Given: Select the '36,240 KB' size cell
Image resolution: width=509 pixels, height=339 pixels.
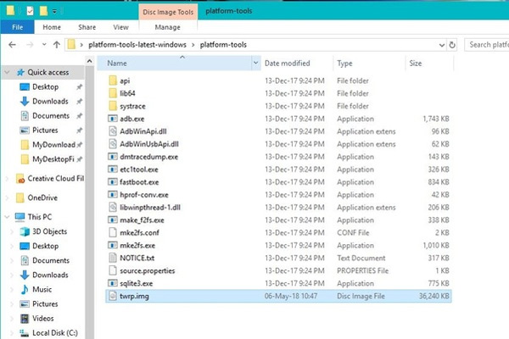Looking at the screenshot, I should coord(434,296).
